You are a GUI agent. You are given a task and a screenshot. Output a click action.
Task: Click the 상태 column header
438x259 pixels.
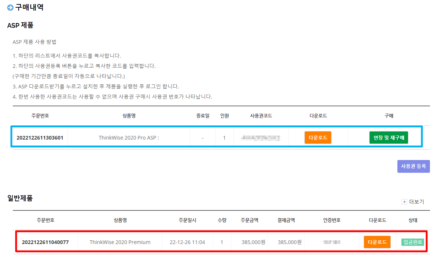click(413, 220)
